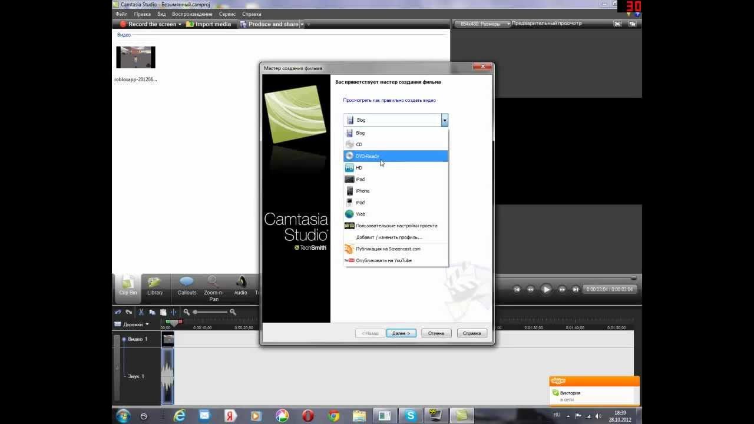Select the audio waveform on Звук 1 track
The width and height of the screenshot is (754, 424).
[168, 376]
